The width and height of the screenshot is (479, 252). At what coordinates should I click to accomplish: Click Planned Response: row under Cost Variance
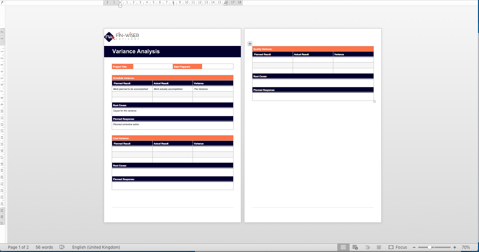(x=173, y=179)
